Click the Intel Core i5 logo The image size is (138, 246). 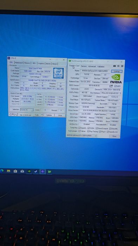pyautogui.click(x=58, y=73)
